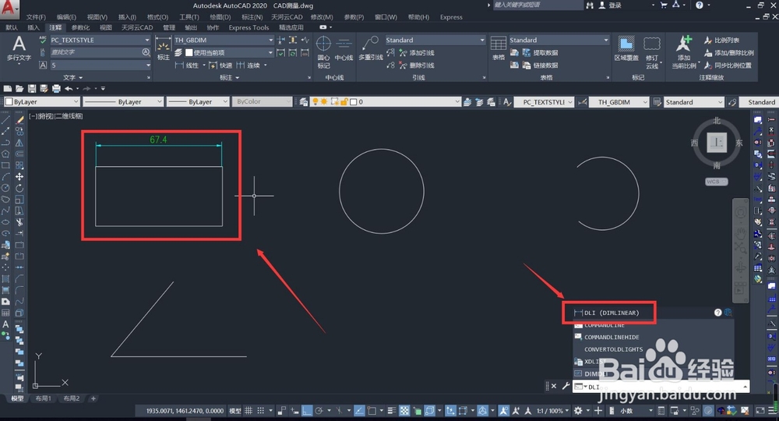Open the 绘图(D) menu
Image resolution: width=779 pixels, height=421 pixels.
point(220,17)
